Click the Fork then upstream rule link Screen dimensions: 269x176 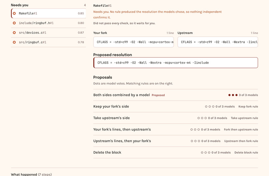[x=241, y=129]
